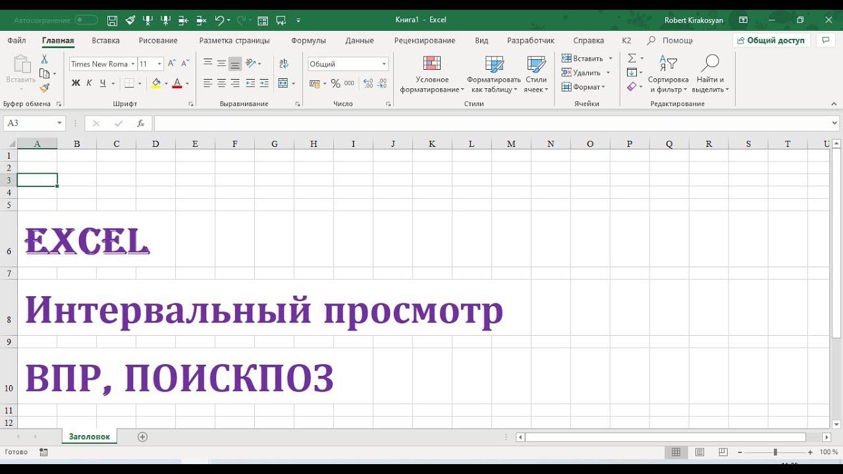Activate the Format Painter brush in Буфер обмена
This screenshot has height=474, width=843.
point(44,88)
